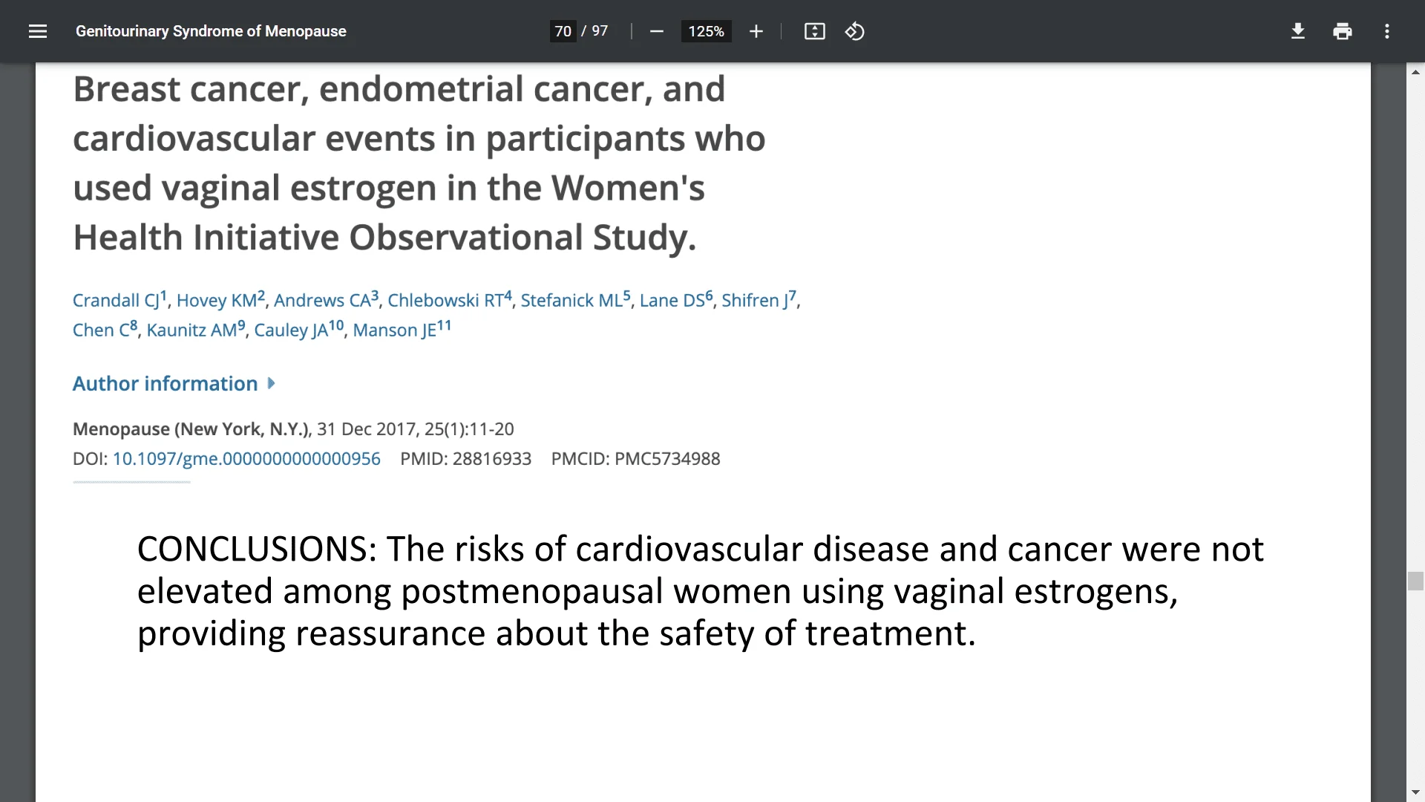
Task: Click the scrollbar down arrow
Action: [x=1415, y=793]
